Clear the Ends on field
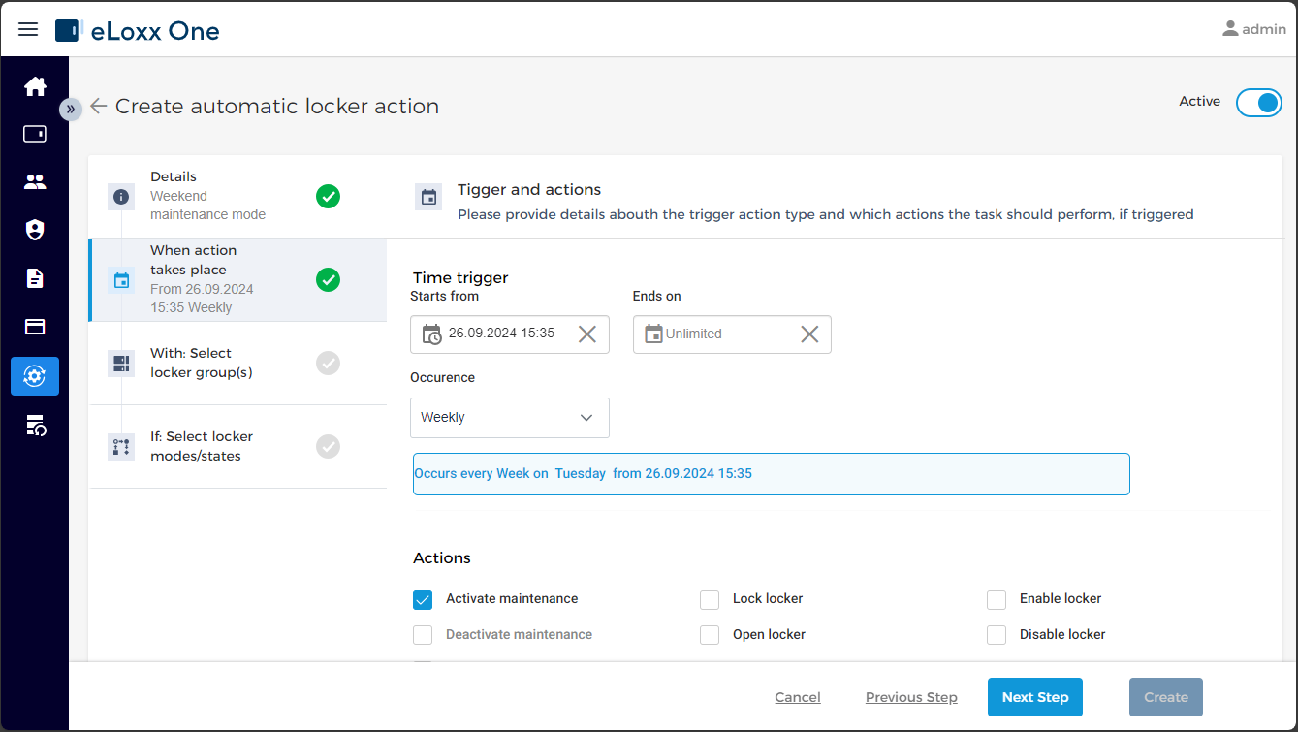 [x=809, y=334]
